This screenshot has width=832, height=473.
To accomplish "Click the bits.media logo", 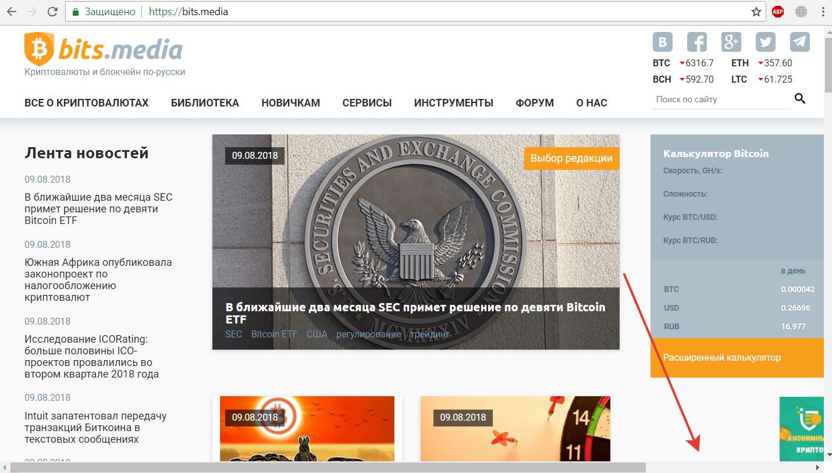I will [x=104, y=49].
